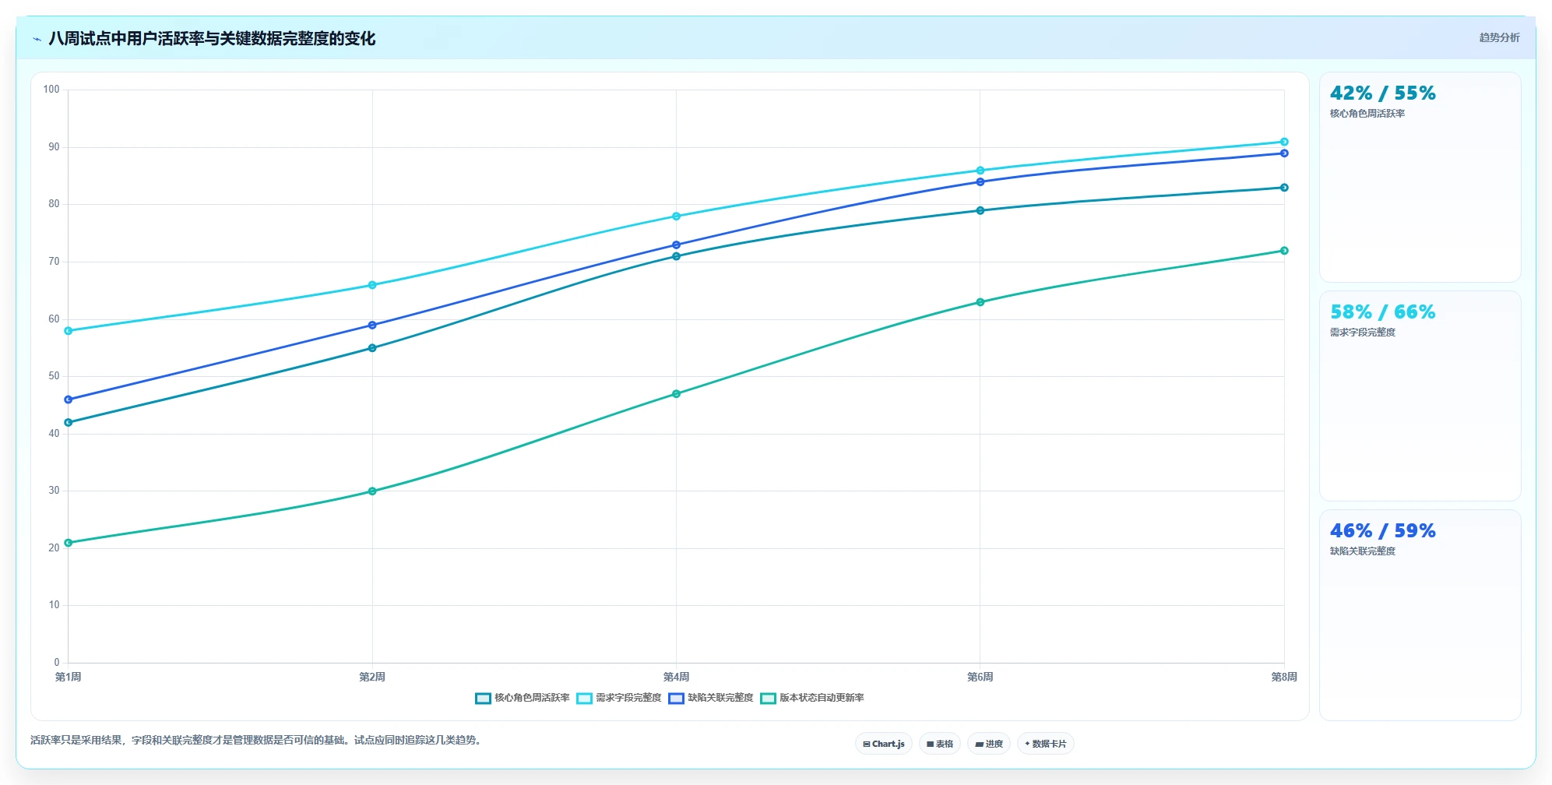Click 核心角色周活跃率 data point at 第2周 (55)
This screenshot has width=1552, height=785.
point(372,348)
